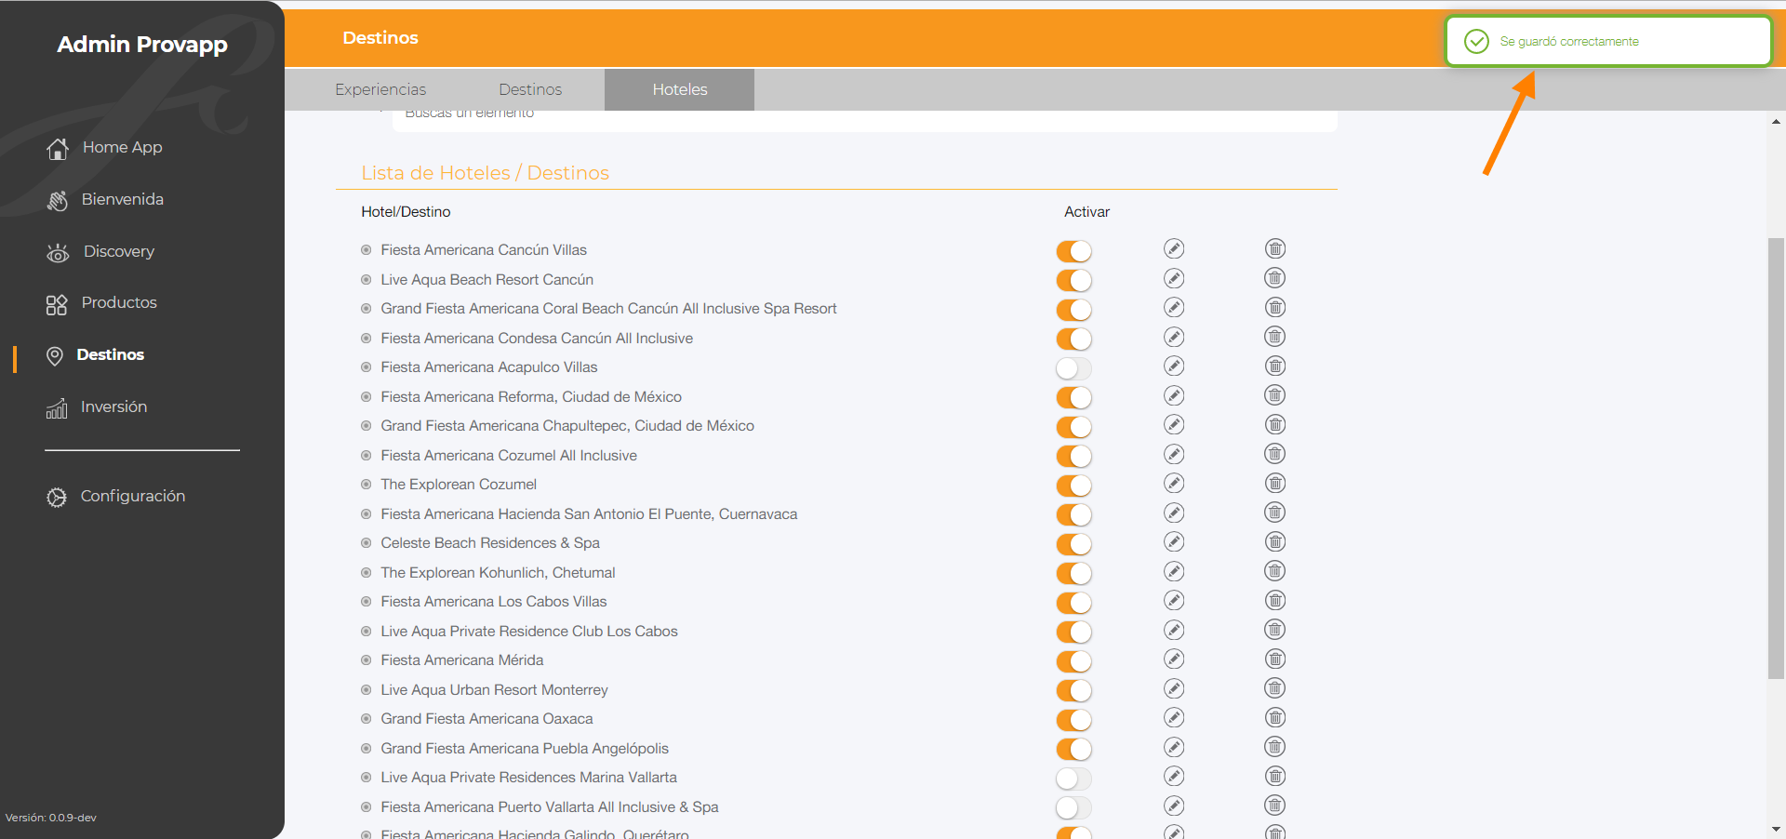Screen dimensions: 1786x839
Task: Disable Fiesta Americana Mérida switch
Action: (x=1073, y=661)
